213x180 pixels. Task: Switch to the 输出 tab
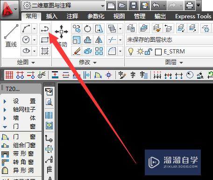pyautogui.click(x=160, y=16)
